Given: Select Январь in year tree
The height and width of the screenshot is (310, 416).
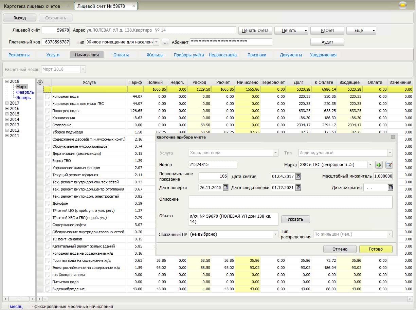Looking at the screenshot, I should pyautogui.click(x=23, y=98).
